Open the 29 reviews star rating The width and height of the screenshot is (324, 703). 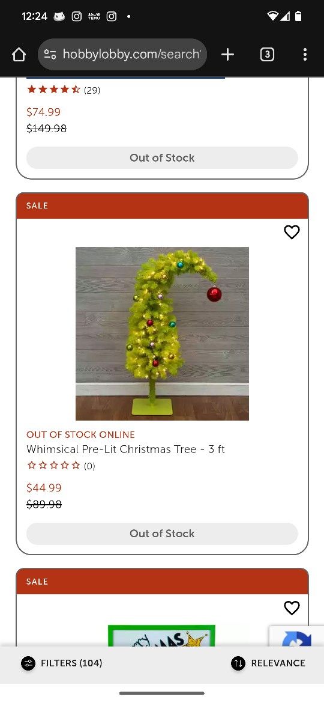[63, 90]
